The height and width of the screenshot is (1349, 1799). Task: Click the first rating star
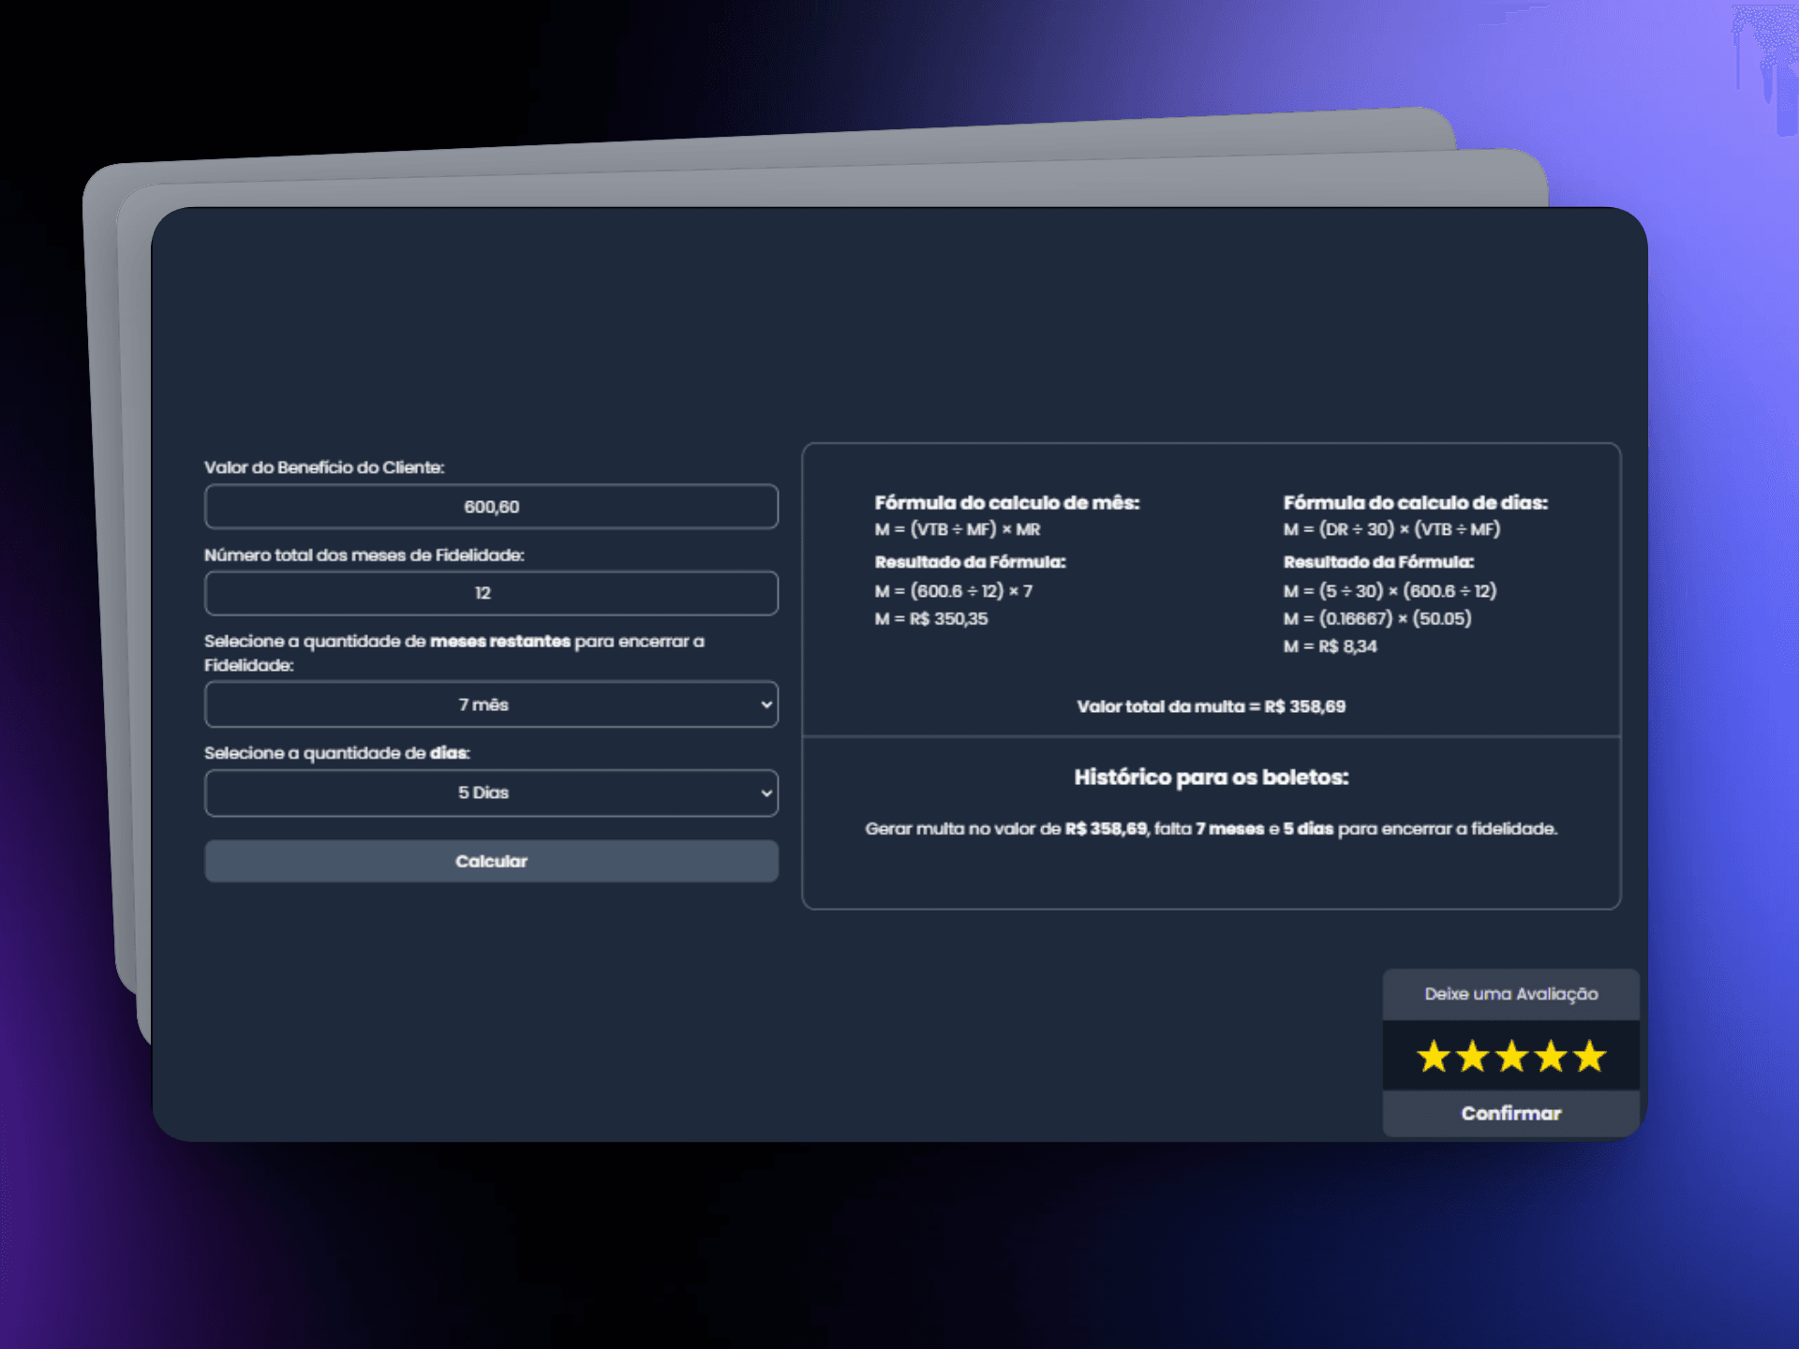1434,1057
